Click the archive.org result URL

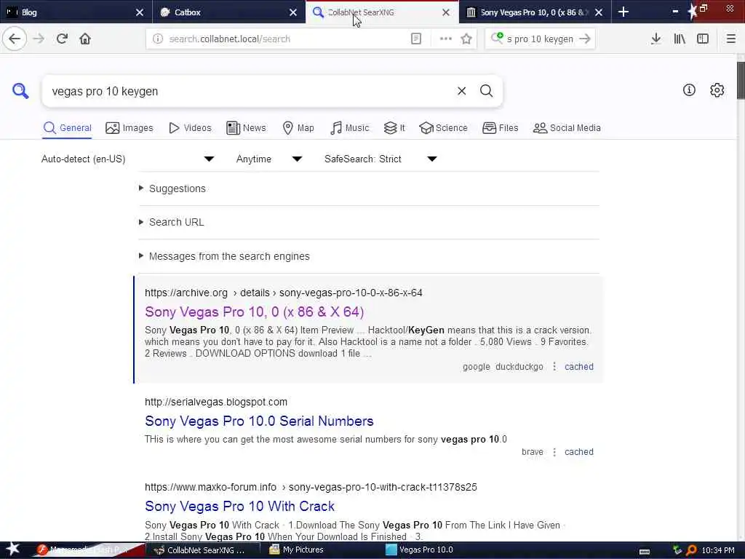(x=284, y=293)
